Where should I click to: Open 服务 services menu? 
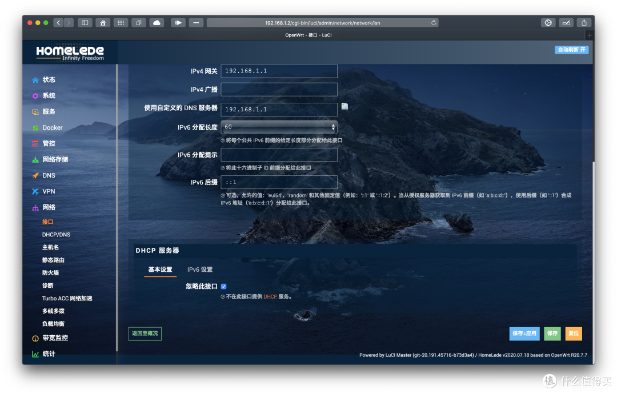(x=49, y=112)
